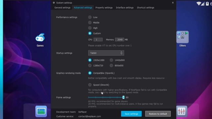Switch to Interface settings tab

[x=125, y=8]
